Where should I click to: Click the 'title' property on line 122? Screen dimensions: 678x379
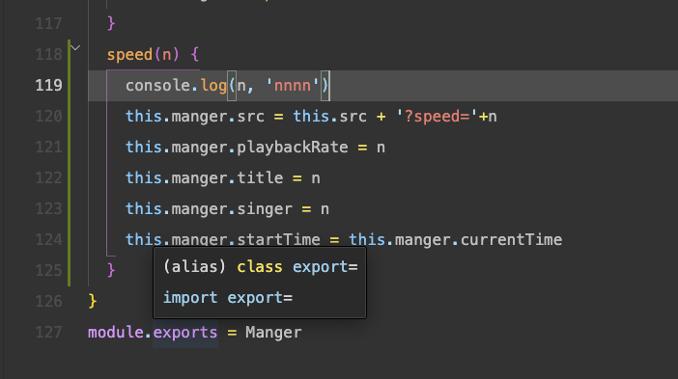(x=260, y=177)
